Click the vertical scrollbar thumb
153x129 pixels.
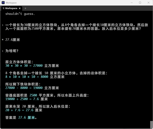[x=151, y=125]
